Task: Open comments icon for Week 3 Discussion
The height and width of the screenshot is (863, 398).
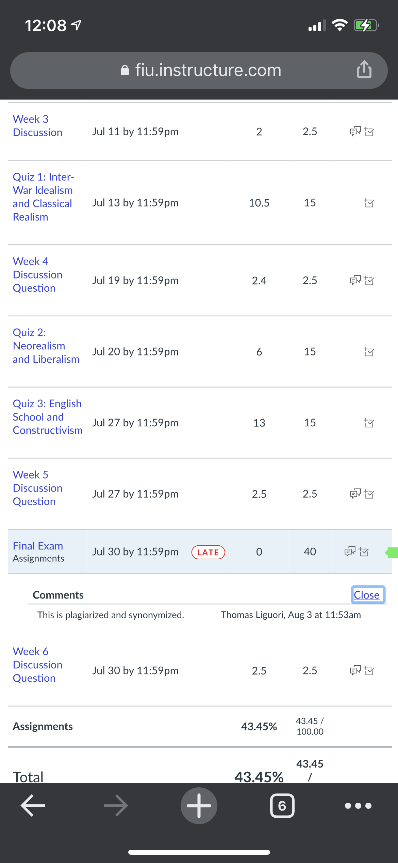Action: point(355,132)
